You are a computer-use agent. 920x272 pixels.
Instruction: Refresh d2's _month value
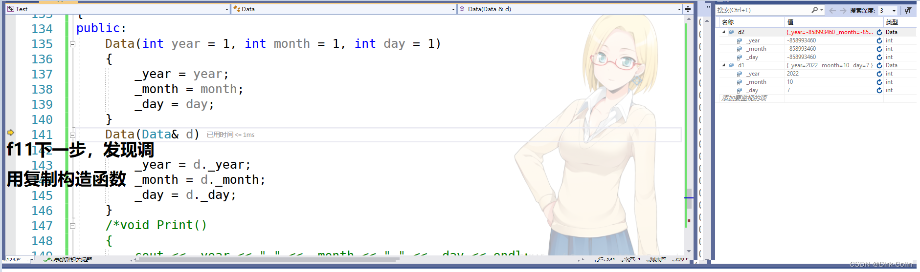[879, 49]
